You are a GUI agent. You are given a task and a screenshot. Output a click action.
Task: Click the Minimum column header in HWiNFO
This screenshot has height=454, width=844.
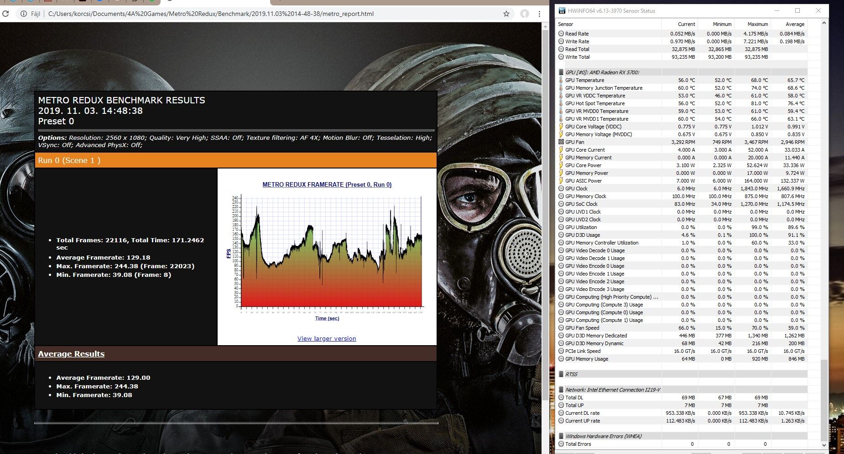[x=716, y=24]
